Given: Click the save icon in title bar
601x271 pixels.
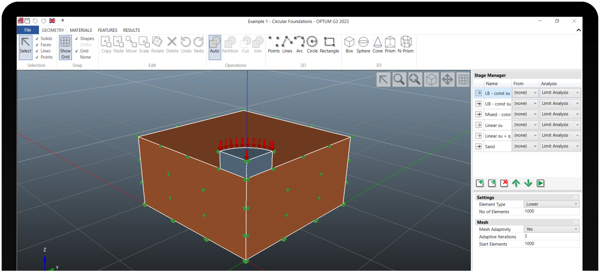Looking at the screenshot, I should 27,21.
